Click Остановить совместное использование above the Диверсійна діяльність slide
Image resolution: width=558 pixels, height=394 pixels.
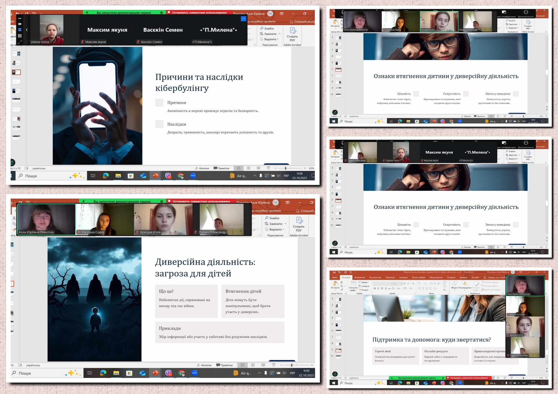201,202
